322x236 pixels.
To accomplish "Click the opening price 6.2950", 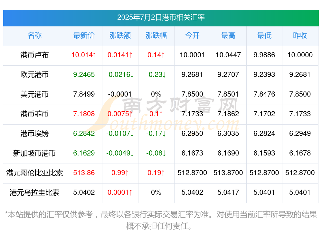I will pyautogui.click(x=192, y=134).
